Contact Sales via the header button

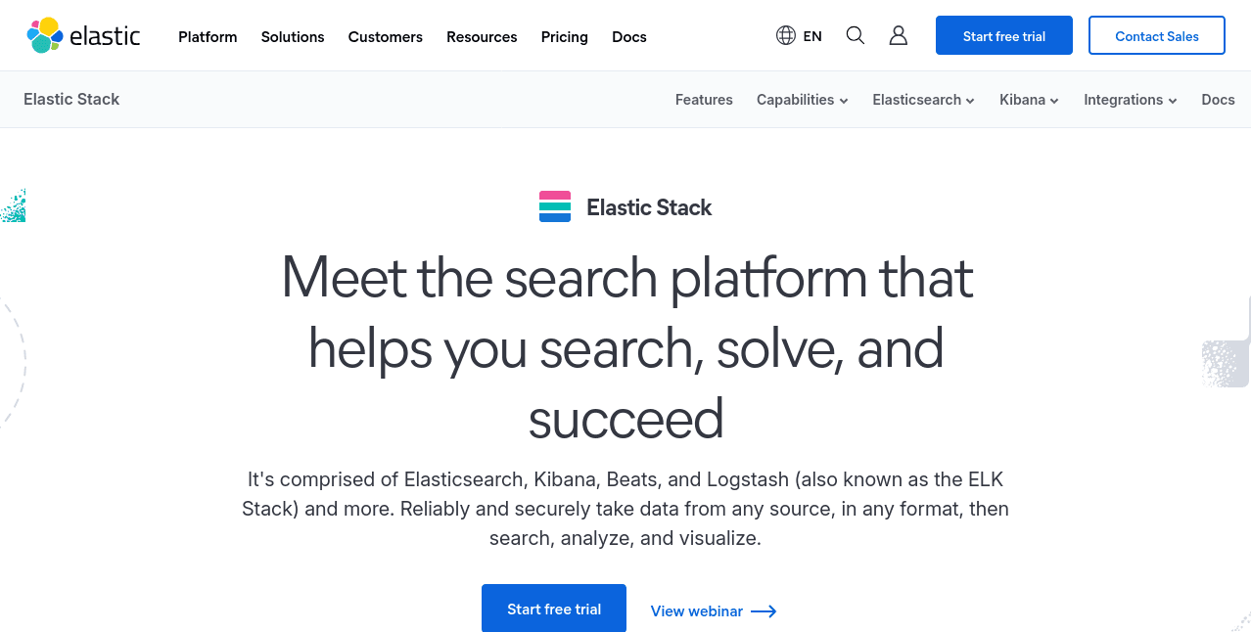click(1157, 35)
